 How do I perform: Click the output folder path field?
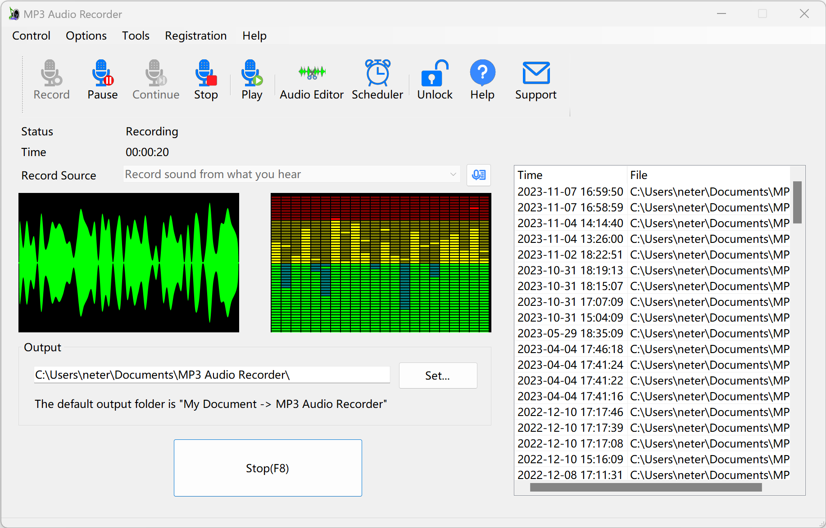coord(211,375)
